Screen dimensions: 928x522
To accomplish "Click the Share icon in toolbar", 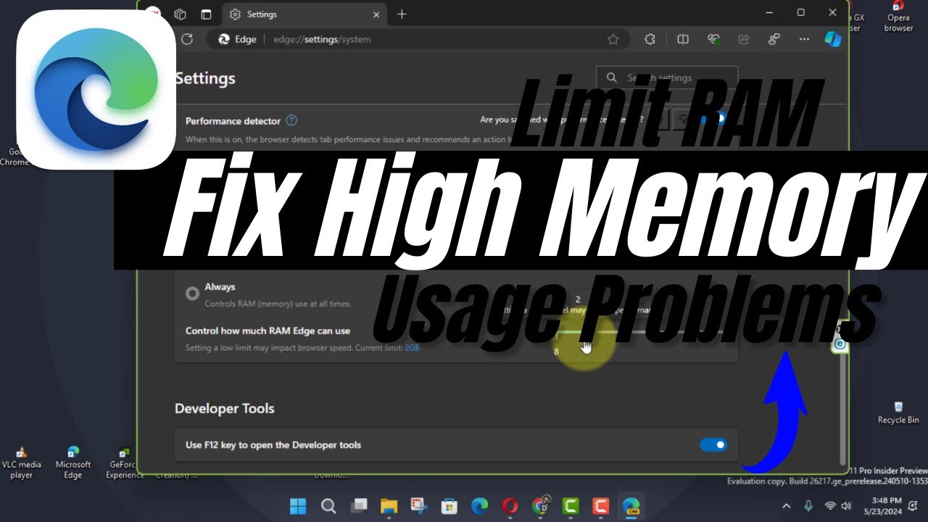I will (x=744, y=39).
